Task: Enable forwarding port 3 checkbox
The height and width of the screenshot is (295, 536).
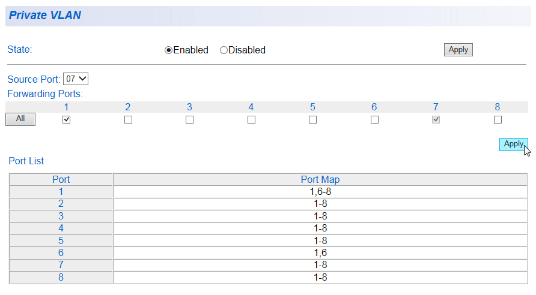Action: [189, 119]
